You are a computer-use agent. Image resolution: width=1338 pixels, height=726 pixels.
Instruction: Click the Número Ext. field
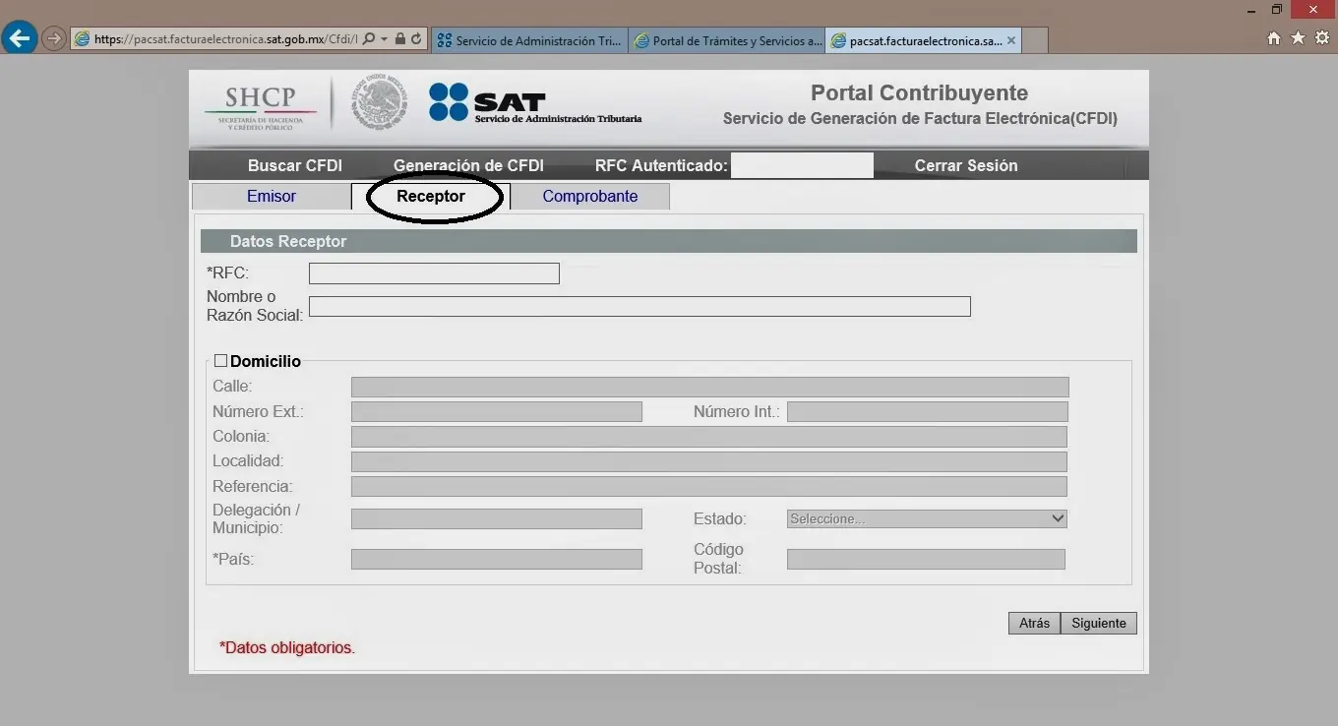496,411
